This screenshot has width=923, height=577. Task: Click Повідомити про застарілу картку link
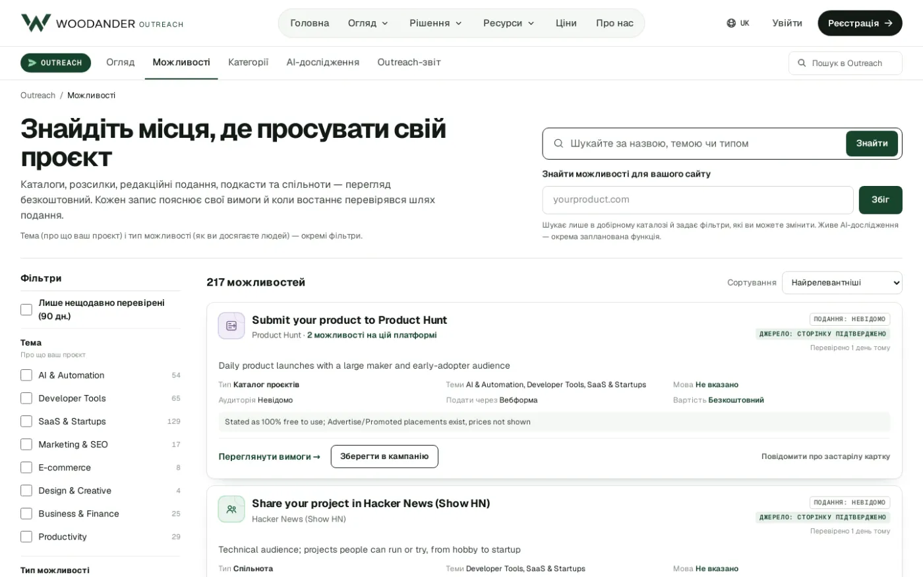825,456
